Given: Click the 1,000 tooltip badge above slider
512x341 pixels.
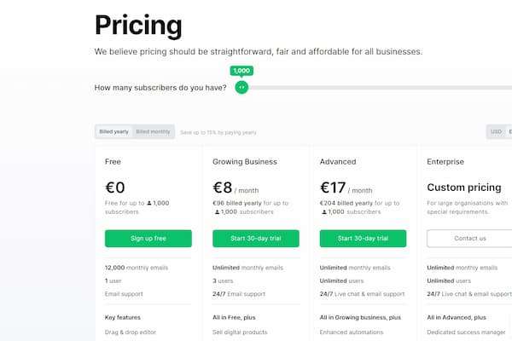Looking at the screenshot, I should click(x=241, y=71).
